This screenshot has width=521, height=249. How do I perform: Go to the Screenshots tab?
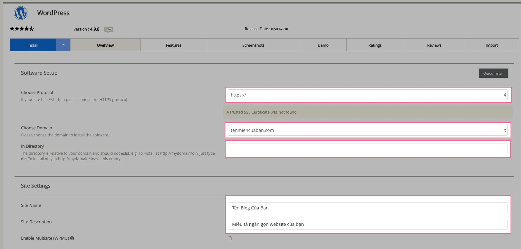[253, 45]
